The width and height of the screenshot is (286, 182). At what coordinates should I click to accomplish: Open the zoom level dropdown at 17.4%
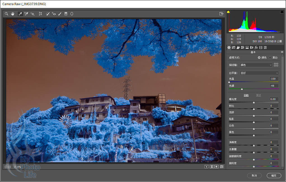pyautogui.click(x=25, y=167)
